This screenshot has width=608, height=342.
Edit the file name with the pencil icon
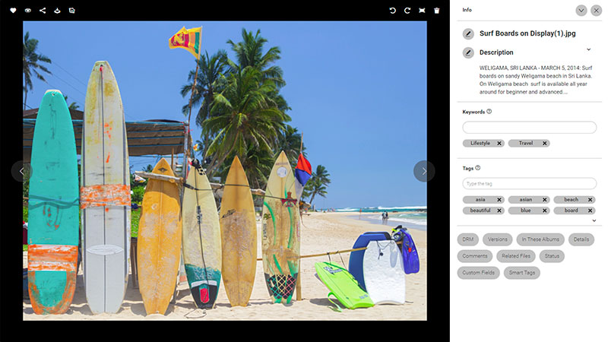pyautogui.click(x=468, y=33)
